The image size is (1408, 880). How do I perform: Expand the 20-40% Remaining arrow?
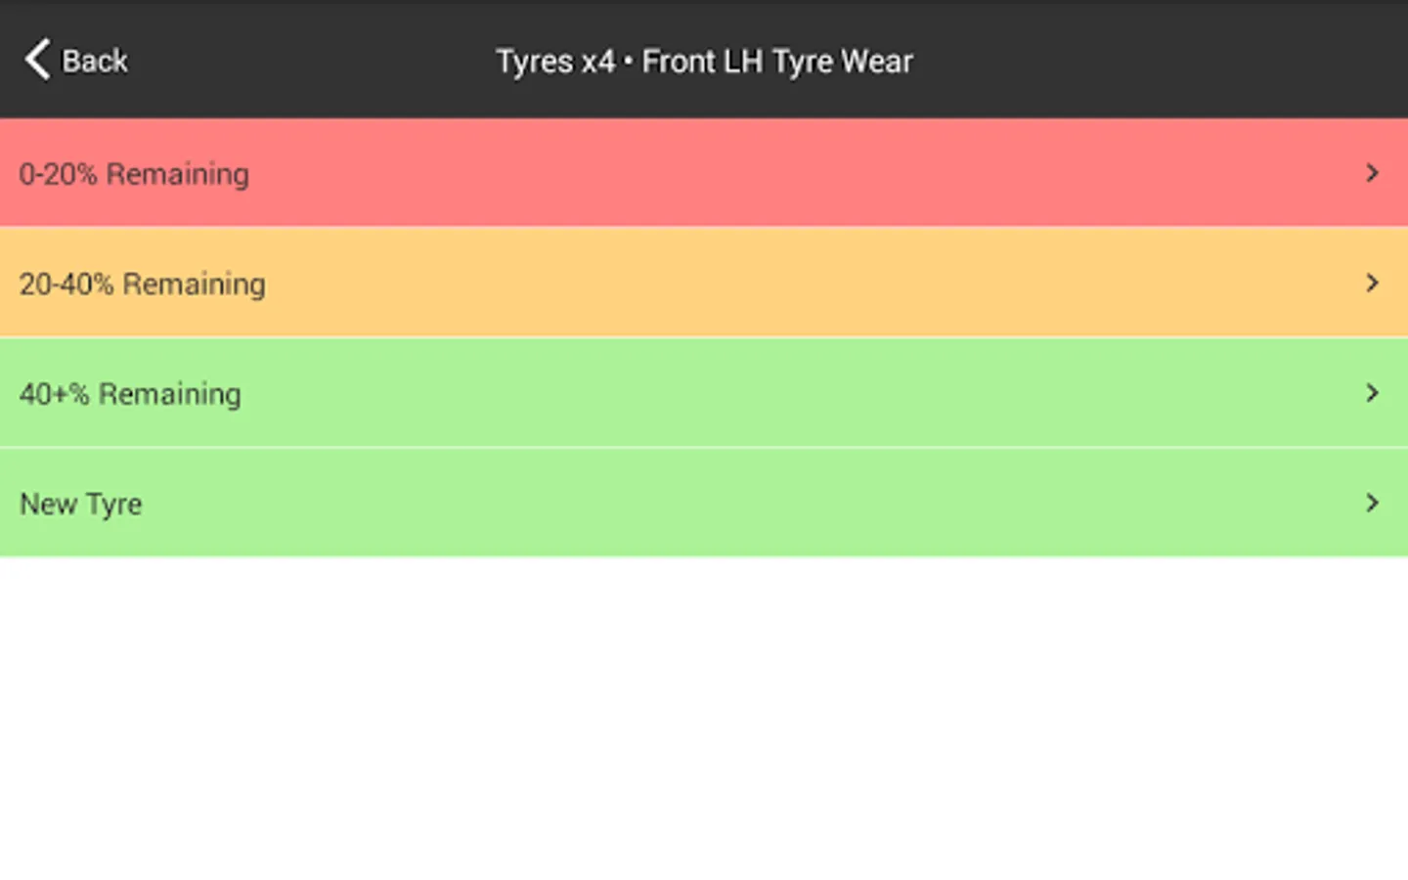pos(1372,283)
